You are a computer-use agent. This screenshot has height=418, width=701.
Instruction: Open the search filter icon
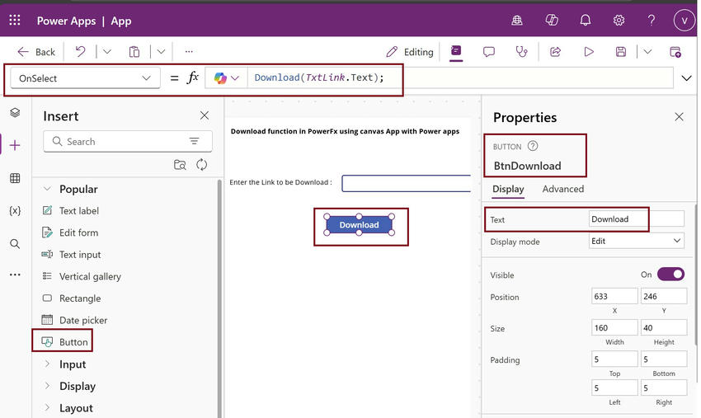pos(194,141)
